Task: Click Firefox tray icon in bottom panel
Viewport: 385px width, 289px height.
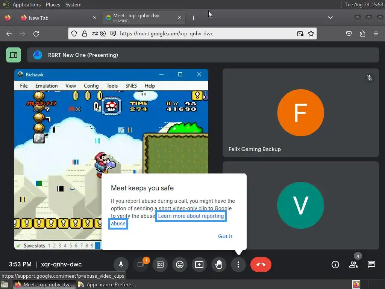Action: tap(356, 284)
